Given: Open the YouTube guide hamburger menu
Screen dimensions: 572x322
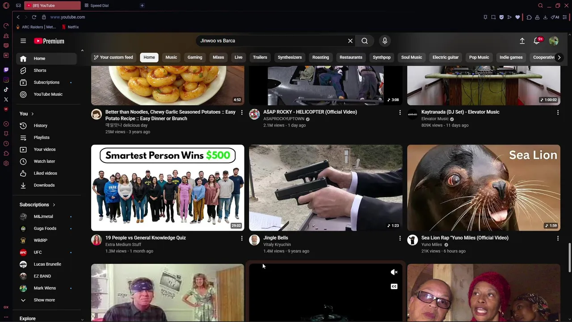Looking at the screenshot, I should click(x=23, y=41).
